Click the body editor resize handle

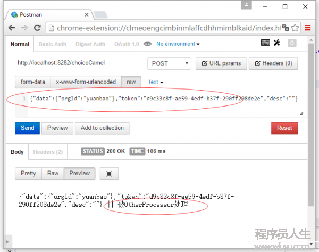[301, 113]
